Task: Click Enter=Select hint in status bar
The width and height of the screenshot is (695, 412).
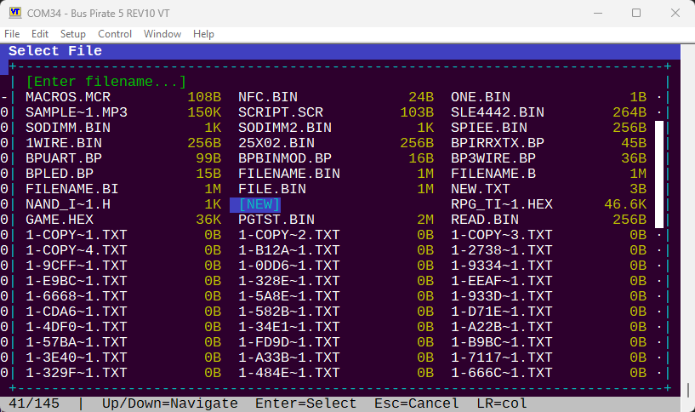Action: 306,403
